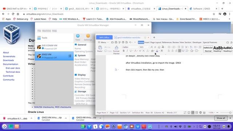The width and height of the screenshot is (233, 131).
Task: Switch to the Insert ribbon tab
Action: point(147,42)
